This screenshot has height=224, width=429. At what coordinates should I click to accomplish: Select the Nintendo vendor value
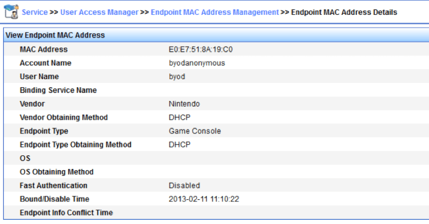[184, 104]
